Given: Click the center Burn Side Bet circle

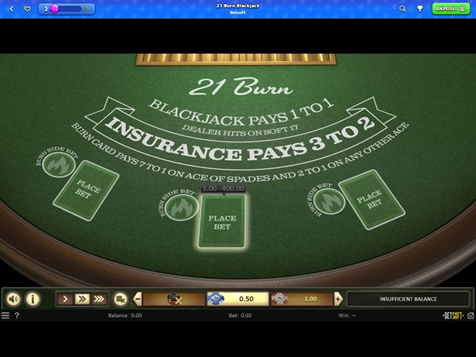Looking at the screenshot, I should tap(184, 207).
